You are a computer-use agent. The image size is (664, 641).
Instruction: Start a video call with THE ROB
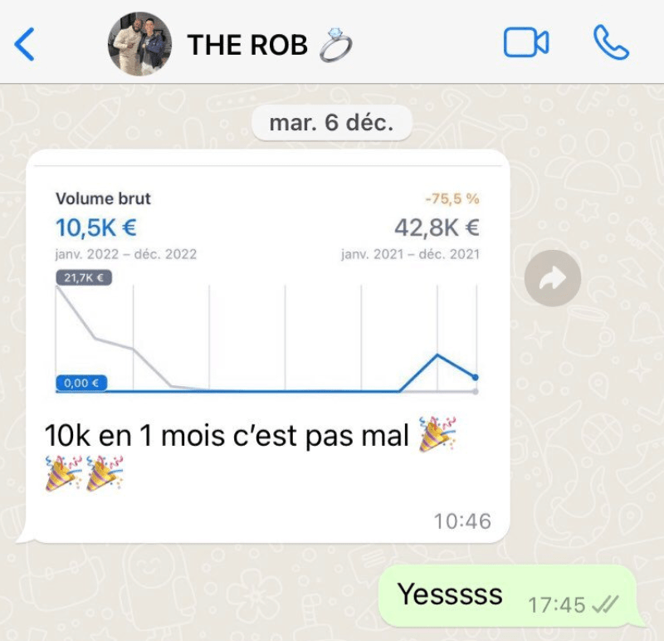(x=526, y=42)
